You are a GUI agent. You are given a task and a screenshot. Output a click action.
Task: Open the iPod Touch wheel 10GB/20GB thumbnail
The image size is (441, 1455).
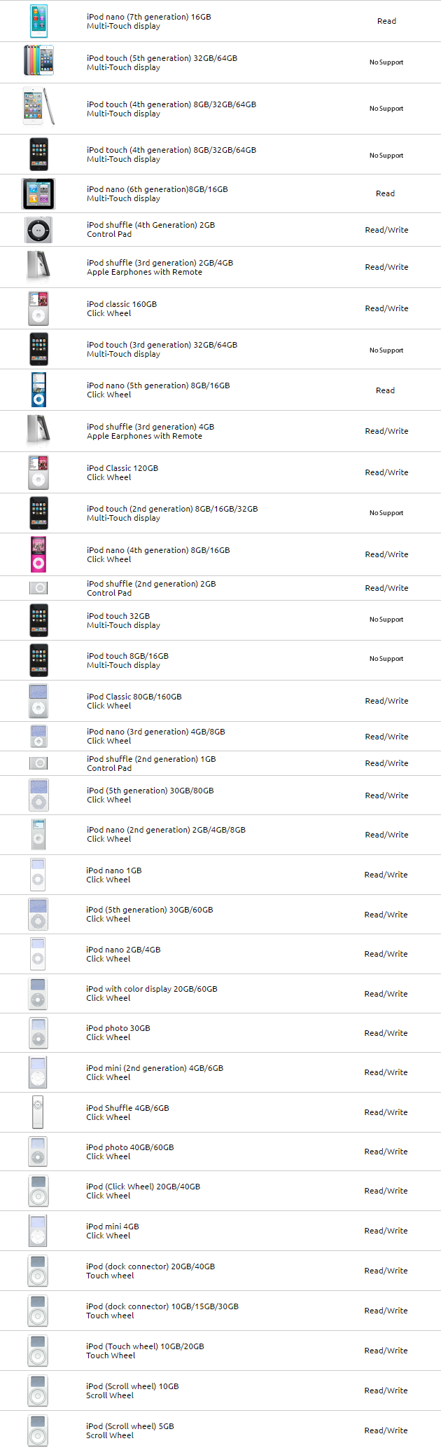point(38,1351)
